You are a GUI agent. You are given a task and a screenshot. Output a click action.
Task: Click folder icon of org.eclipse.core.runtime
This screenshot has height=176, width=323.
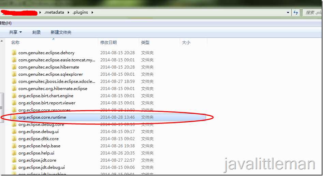point(14,117)
